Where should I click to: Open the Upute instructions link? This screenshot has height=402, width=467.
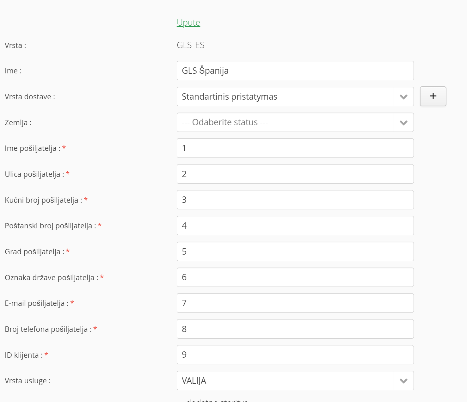click(188, 23)
